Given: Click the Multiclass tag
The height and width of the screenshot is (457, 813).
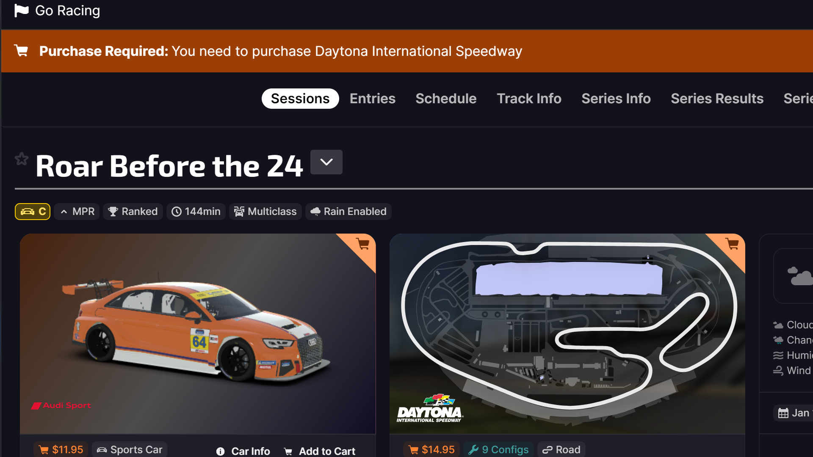Looking at the screenshot, I should (265, 212).
